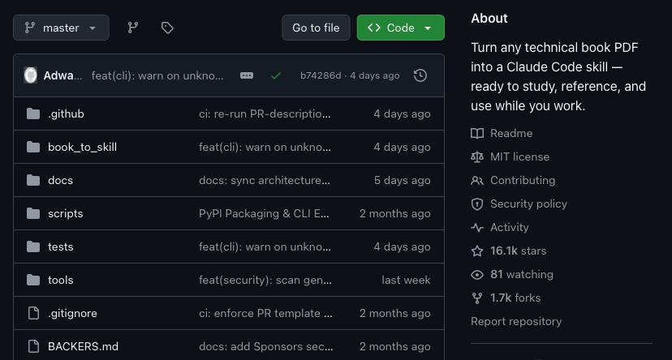Open the .github folder

pyautogui.click(x=66, y=114)
